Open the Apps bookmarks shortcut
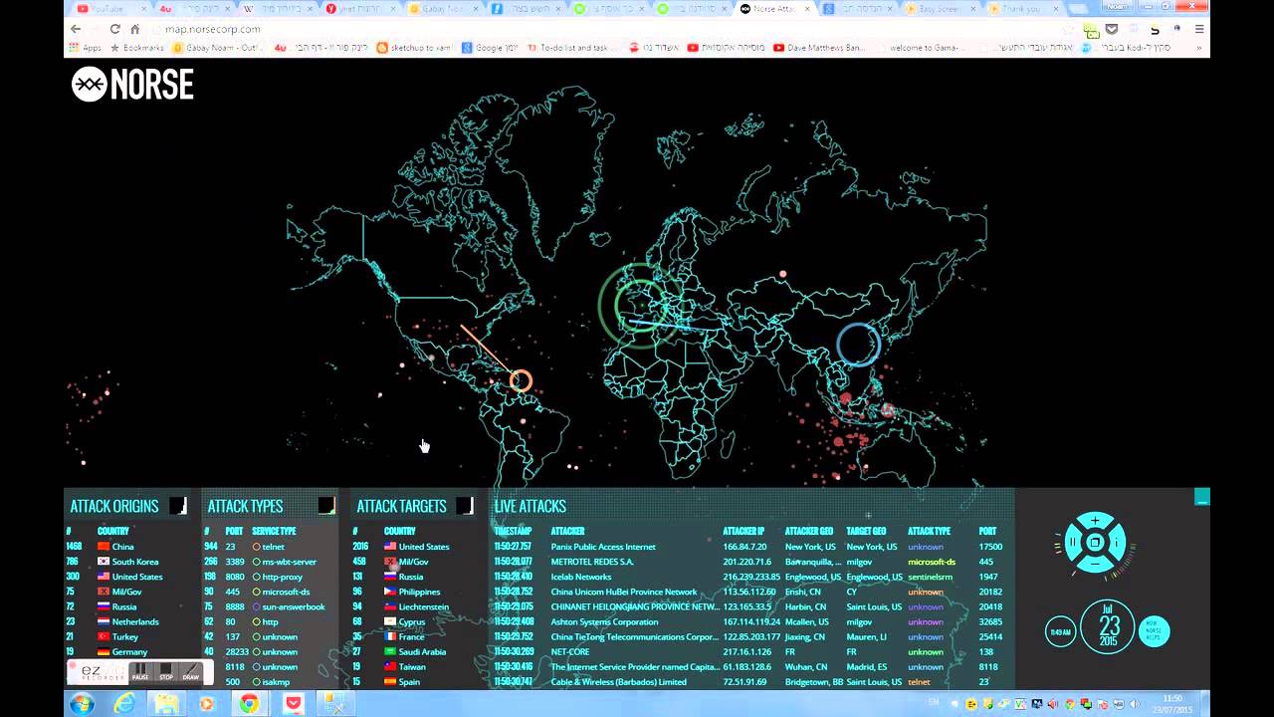Screen dimensions: 1274x717 click(x=86, y=47)
